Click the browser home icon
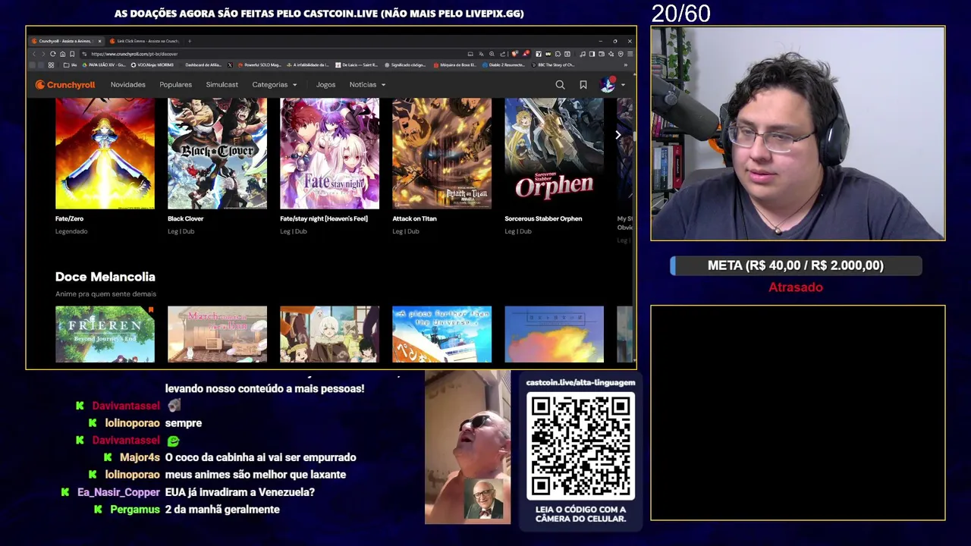The width and height of the screenshot is (971, 546). (62, 54)
